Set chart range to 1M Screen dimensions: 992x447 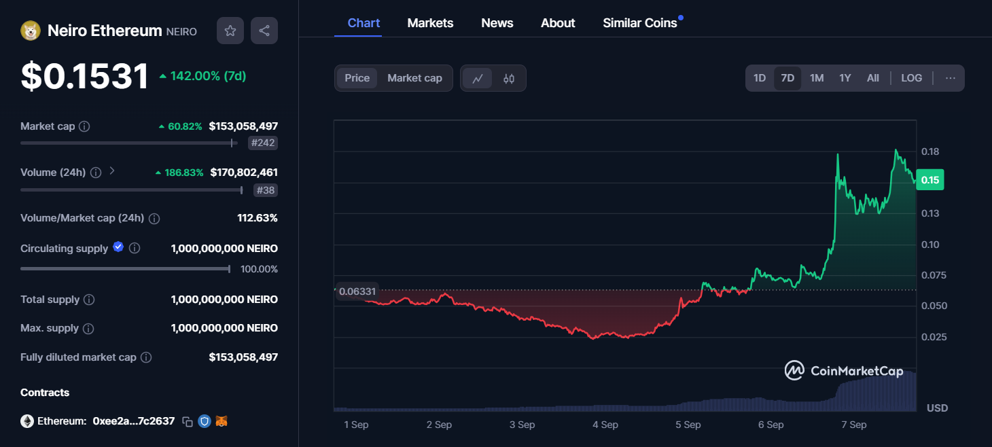(817, 78)
